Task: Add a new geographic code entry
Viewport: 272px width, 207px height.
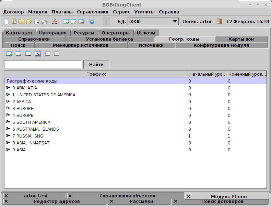Action: tap(9, 54)
